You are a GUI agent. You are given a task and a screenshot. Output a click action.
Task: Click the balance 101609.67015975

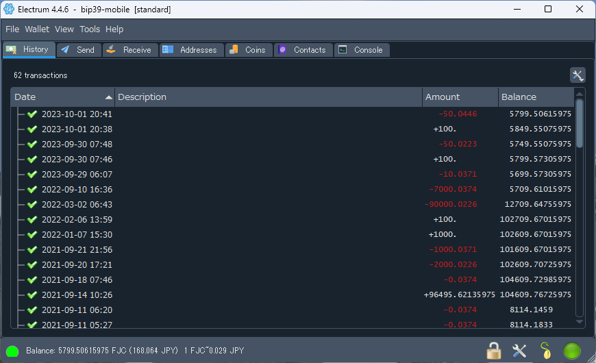(x=536, y=250)
